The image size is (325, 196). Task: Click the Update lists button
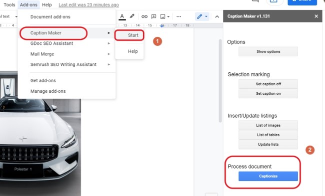268,144
